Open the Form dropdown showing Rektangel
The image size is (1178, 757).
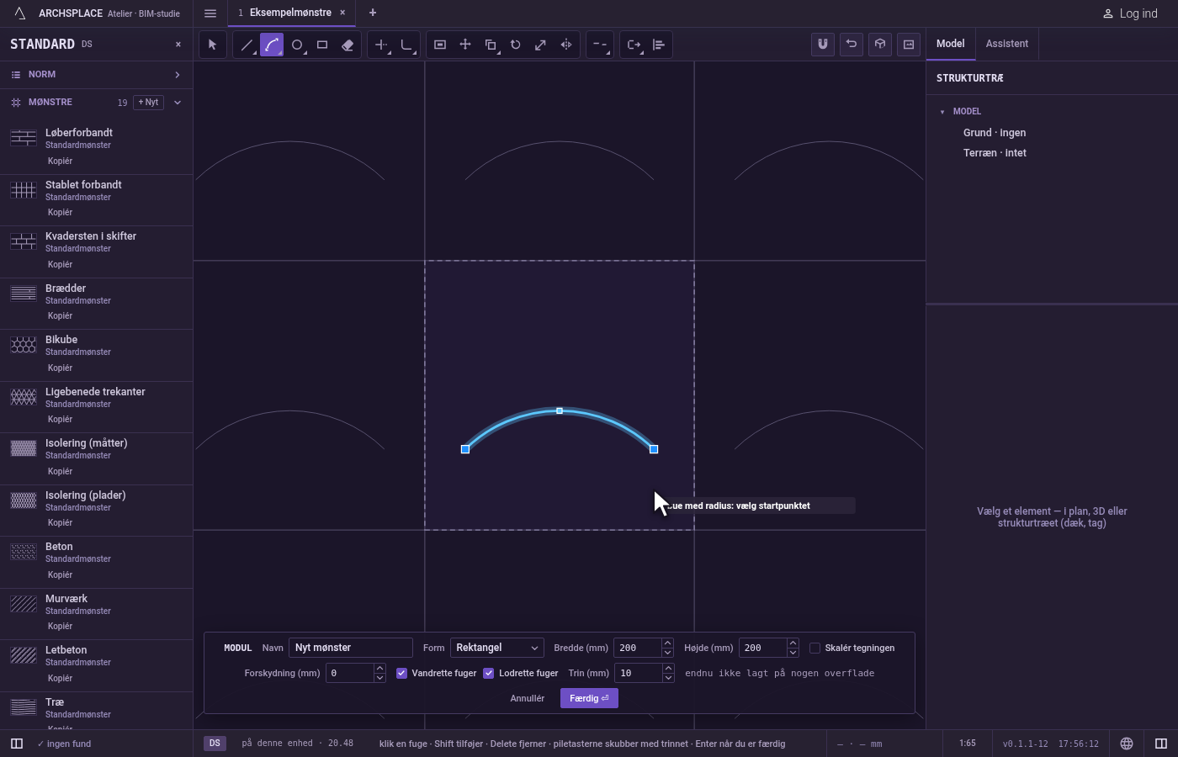[496, 648]
